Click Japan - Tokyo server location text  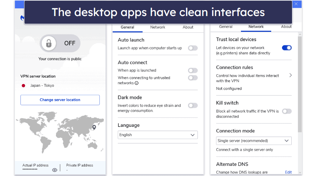(42, 86)
